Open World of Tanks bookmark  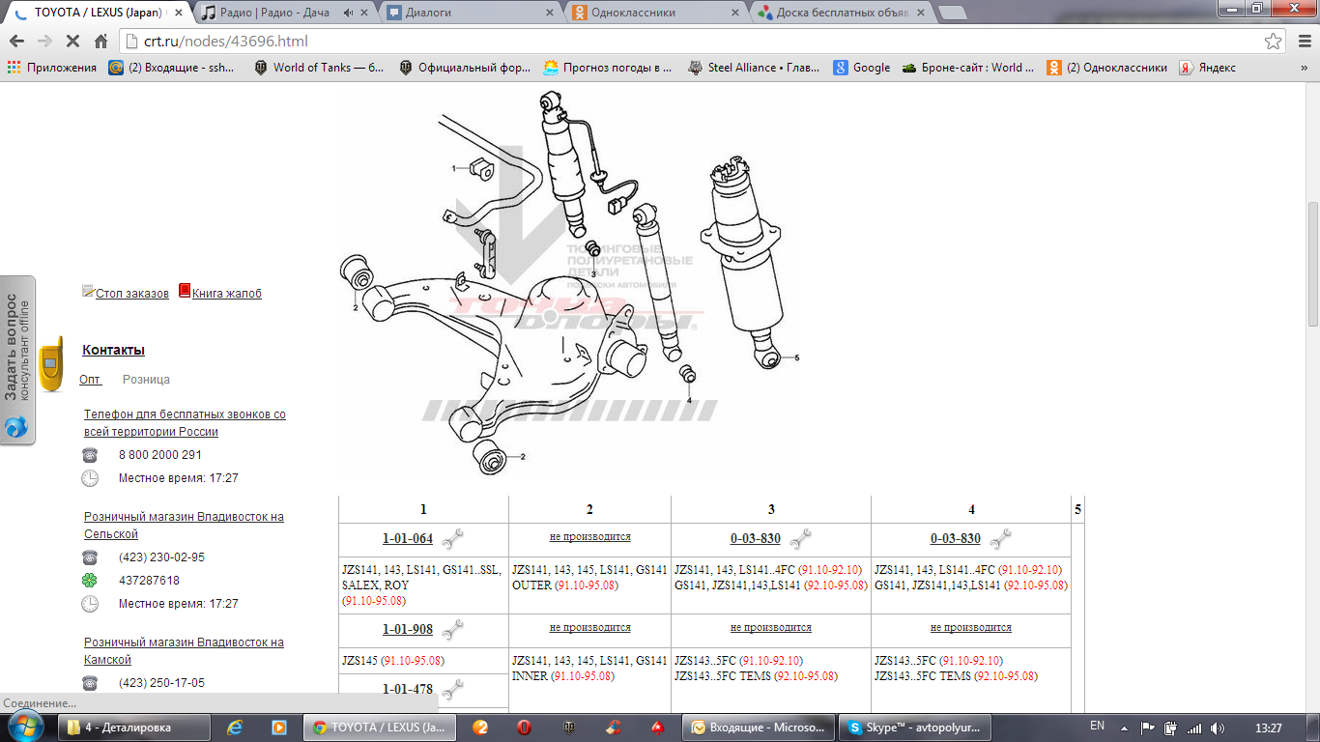coord(319,68)
